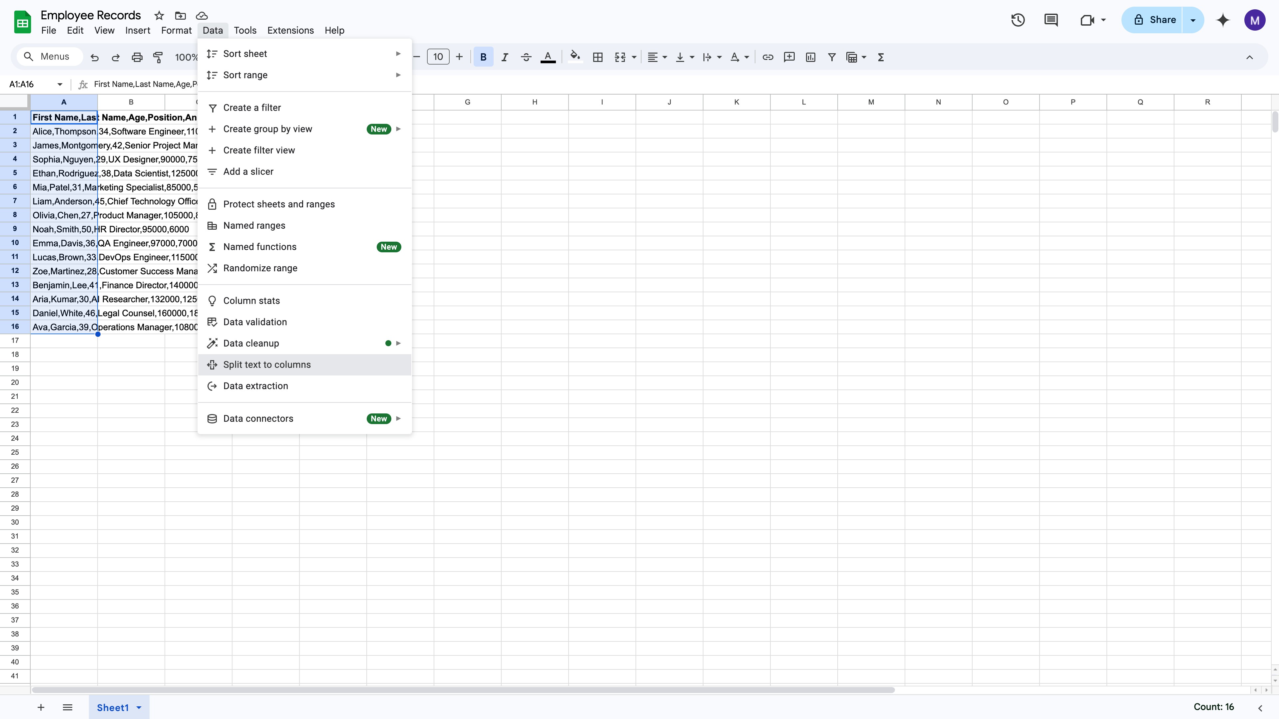Increase font size with plus button

pyautogui.click(x=459, y=57)
